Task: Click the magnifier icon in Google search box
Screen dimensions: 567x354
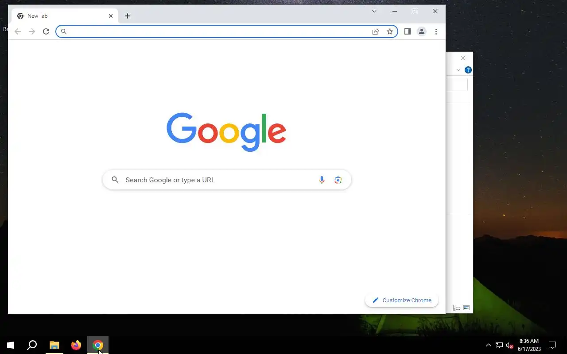Action: 115,180
